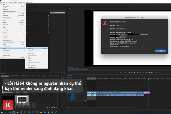Select the Track Select Forward tool
This screenshot has height=114, width=171.
coord(64,77)
